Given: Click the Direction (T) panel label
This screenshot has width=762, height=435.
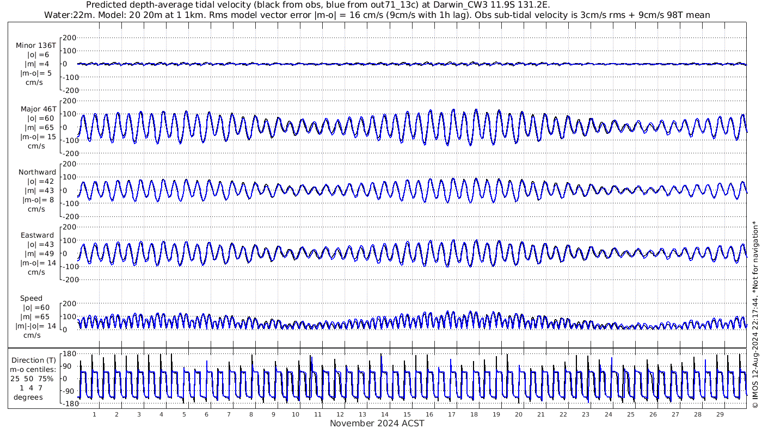Looking at the screenshot, I should (x=33, y=360).
